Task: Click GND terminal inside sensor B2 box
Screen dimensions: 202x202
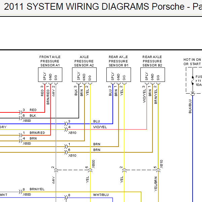Action: (x=153, y=77)
